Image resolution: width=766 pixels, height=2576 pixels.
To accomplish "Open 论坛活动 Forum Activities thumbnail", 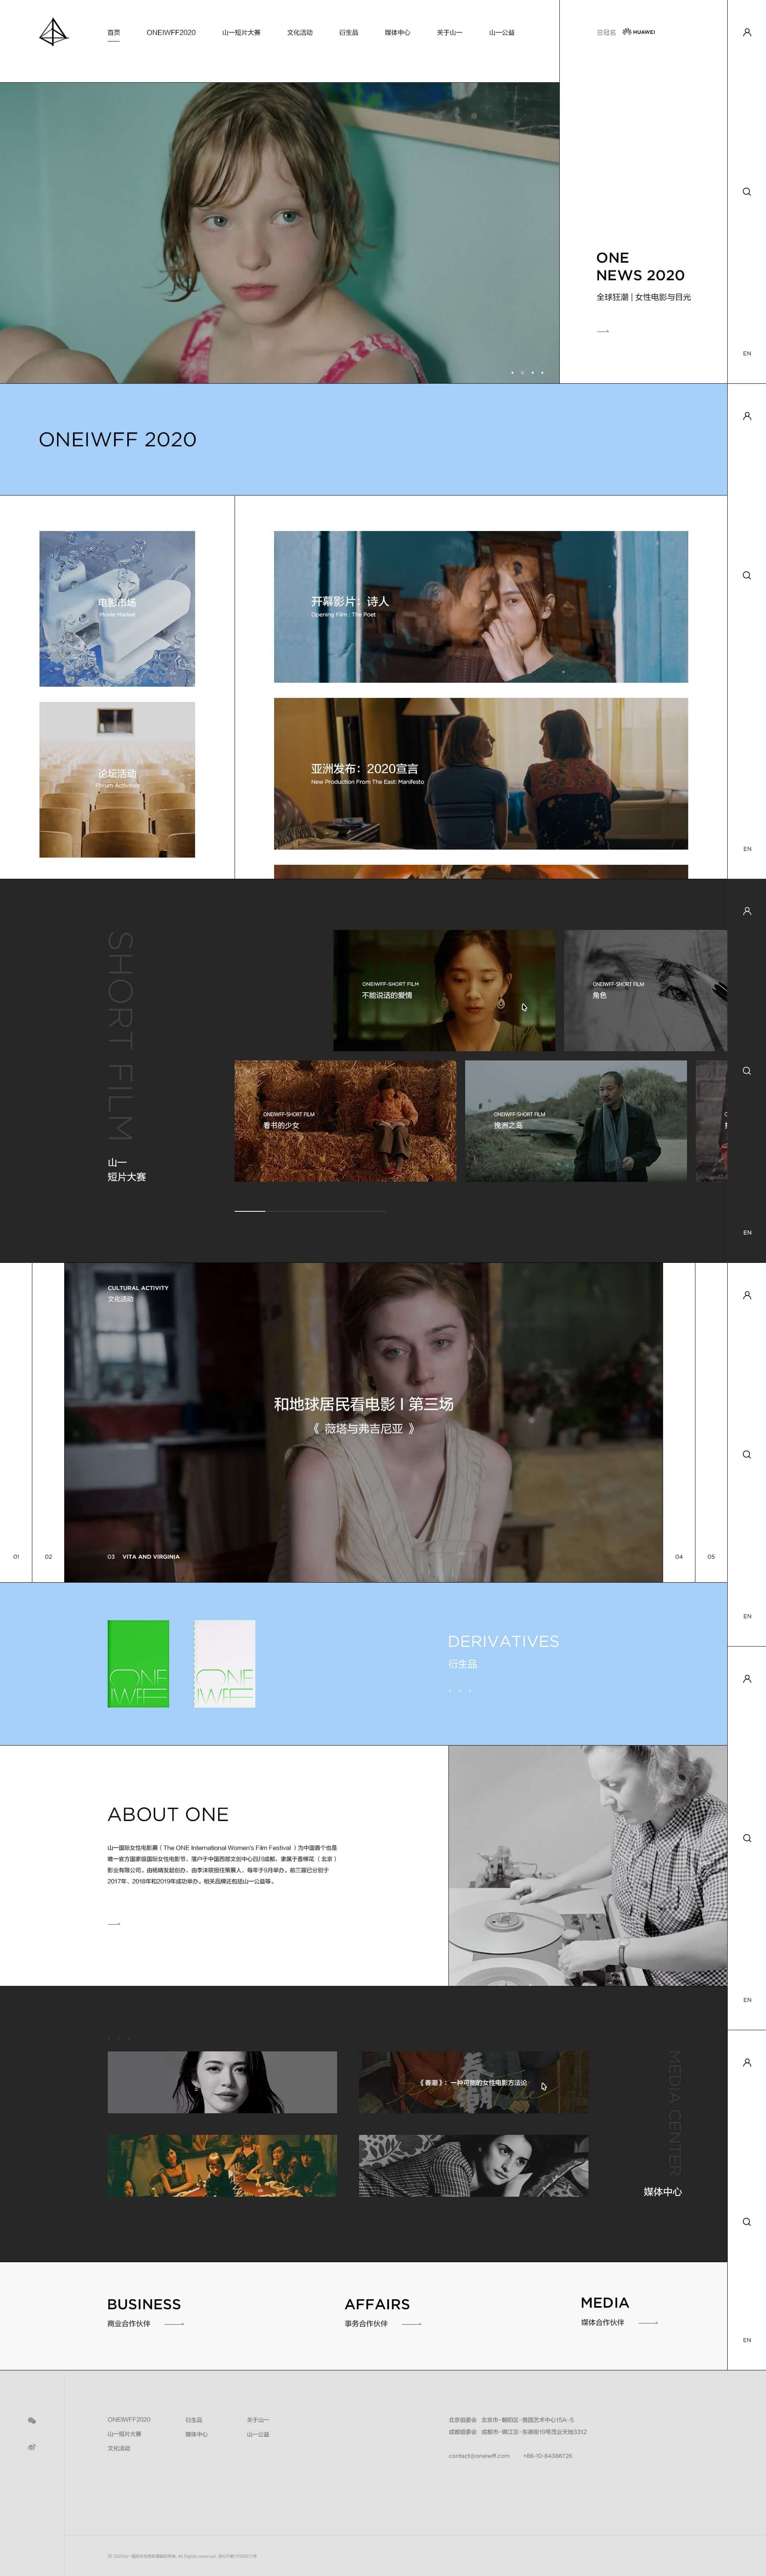I will pos(117,779).
